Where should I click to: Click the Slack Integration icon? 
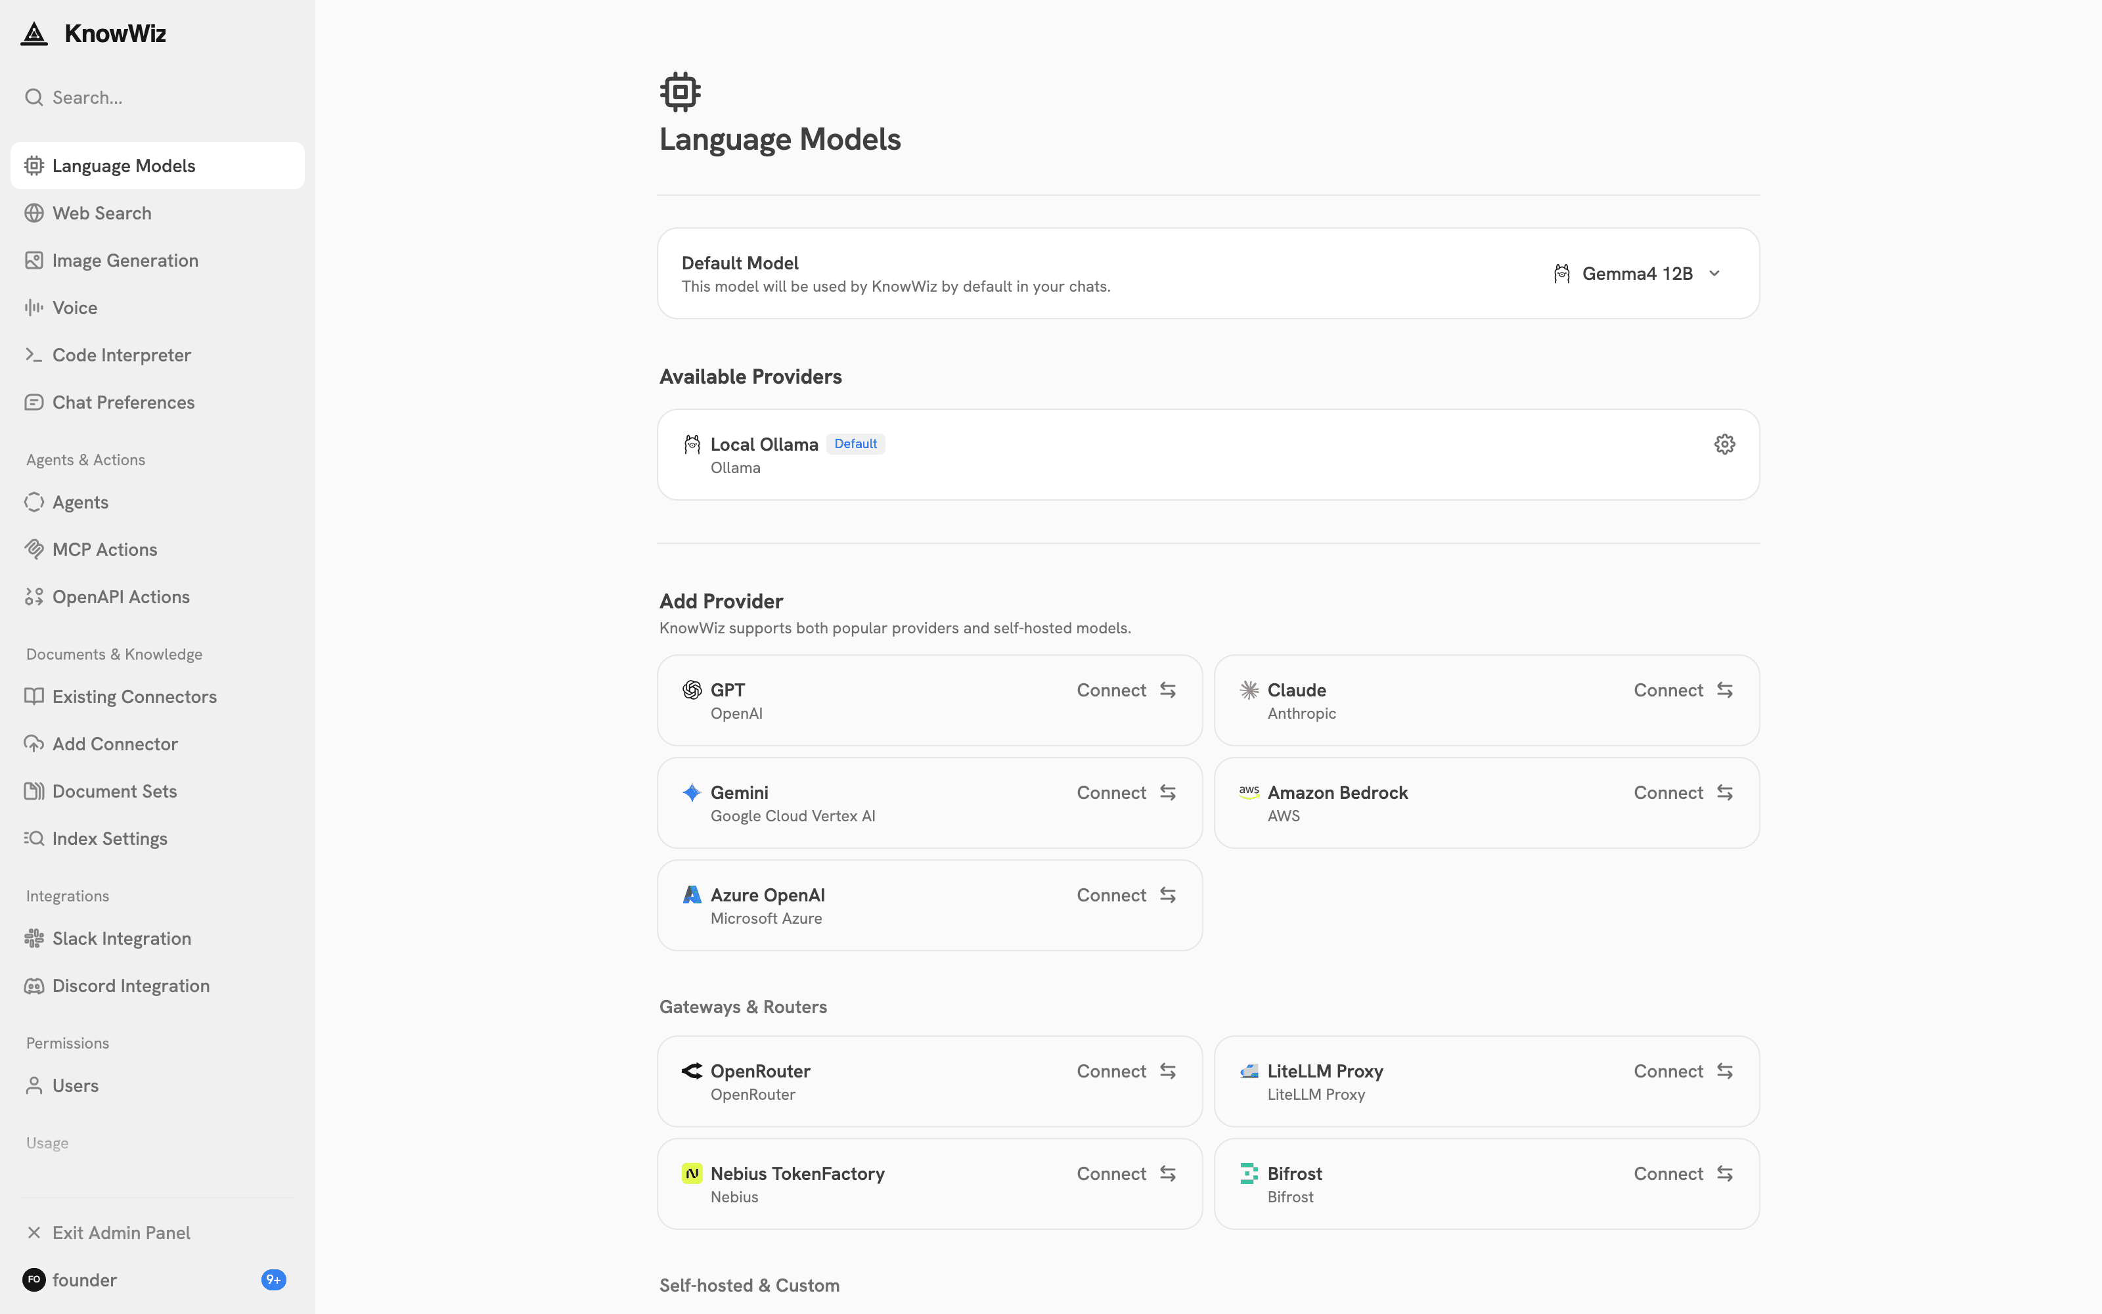coord(34,939)
